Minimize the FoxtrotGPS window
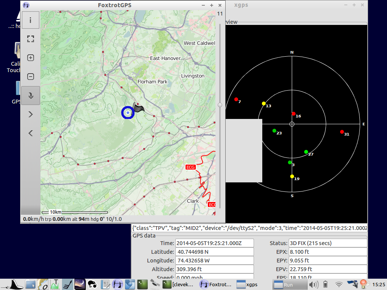The image size is (387, 290). (203, 5)
